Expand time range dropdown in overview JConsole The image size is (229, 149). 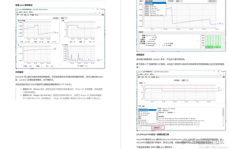(x=64, y=18)
